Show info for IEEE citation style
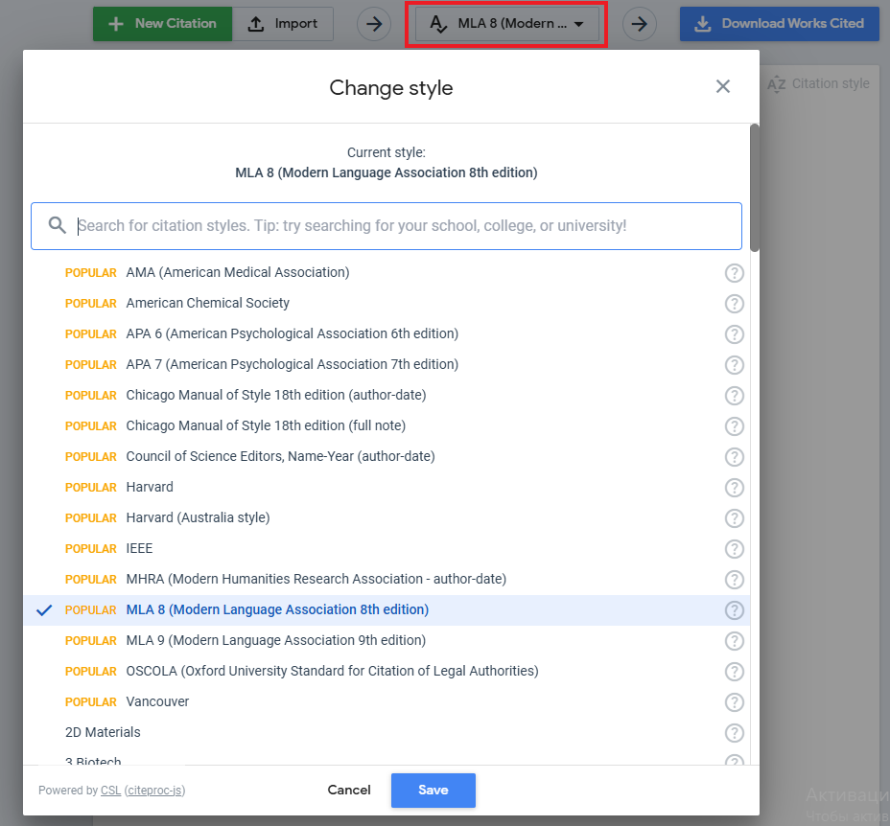 (734, 549)
